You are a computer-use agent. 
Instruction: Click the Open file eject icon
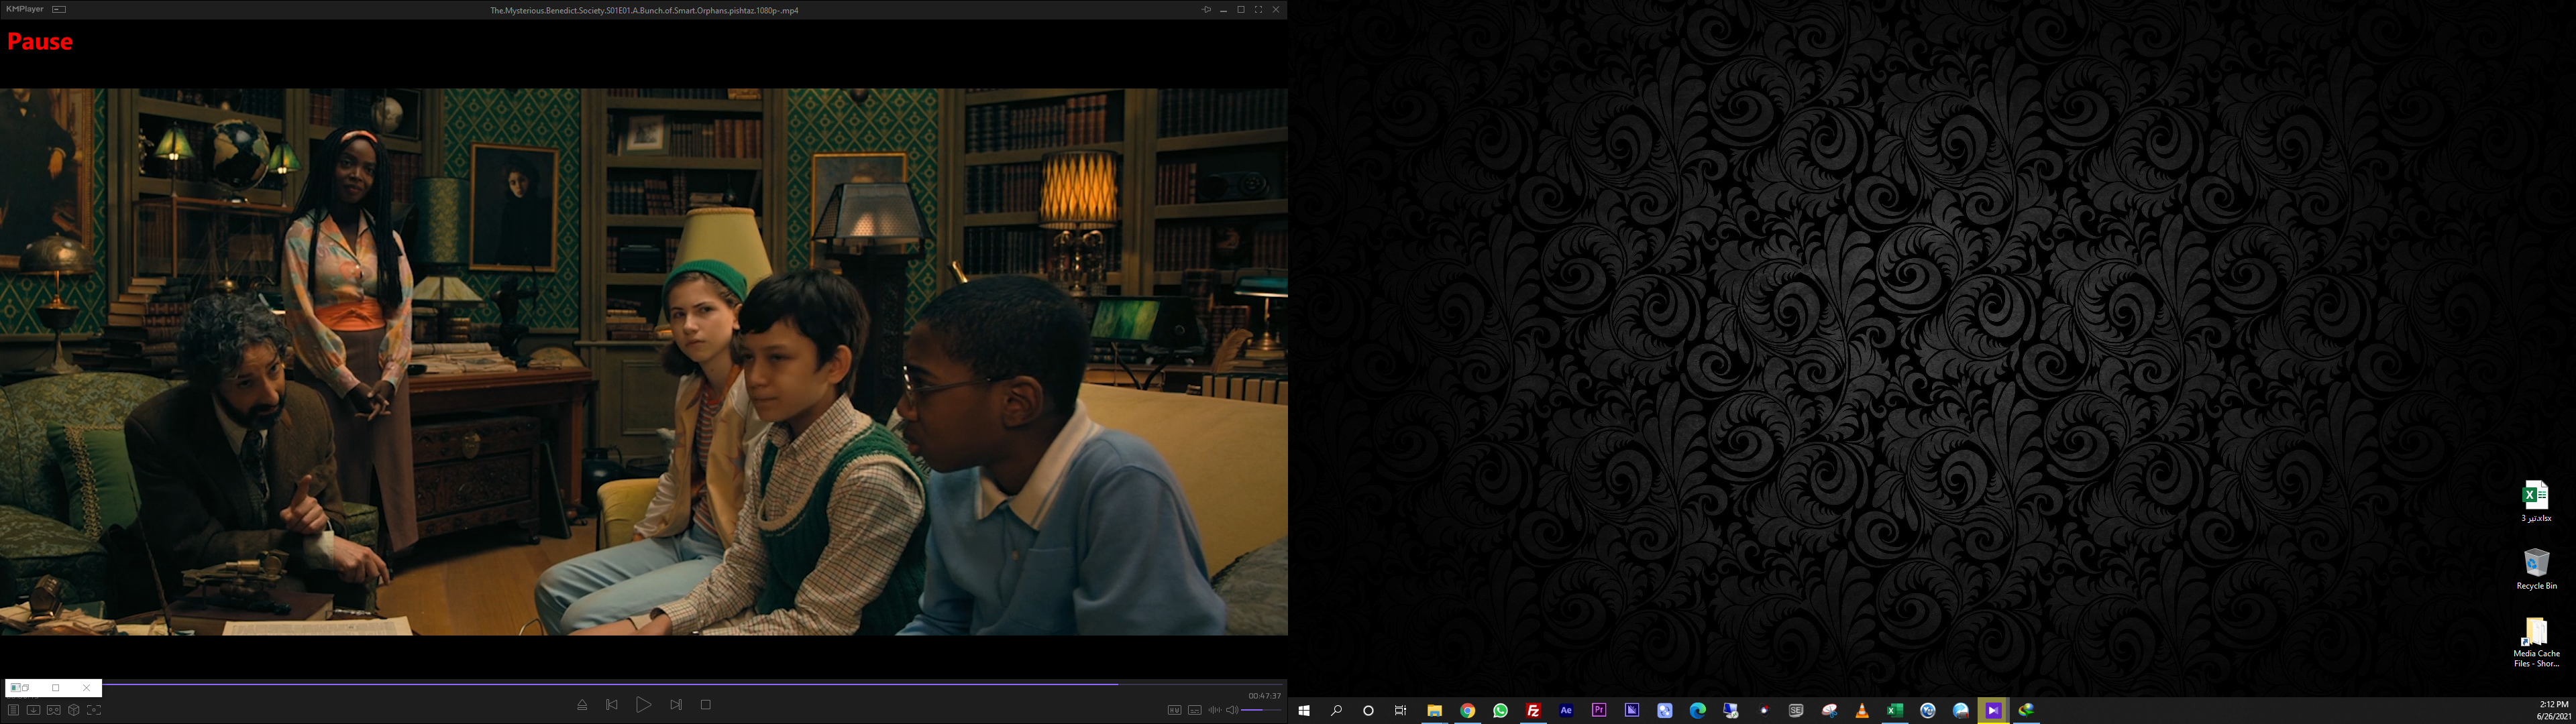582,705
